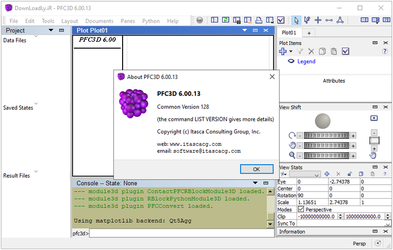393x250 pixels.
Task: Select the crosshair center tool
Action: click(318, 20)
